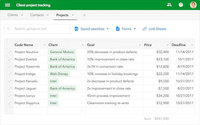Select the Projects tab

point(62,15)
